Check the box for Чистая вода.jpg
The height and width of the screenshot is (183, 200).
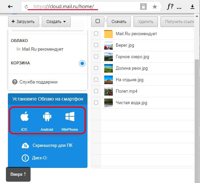point(96,103)
